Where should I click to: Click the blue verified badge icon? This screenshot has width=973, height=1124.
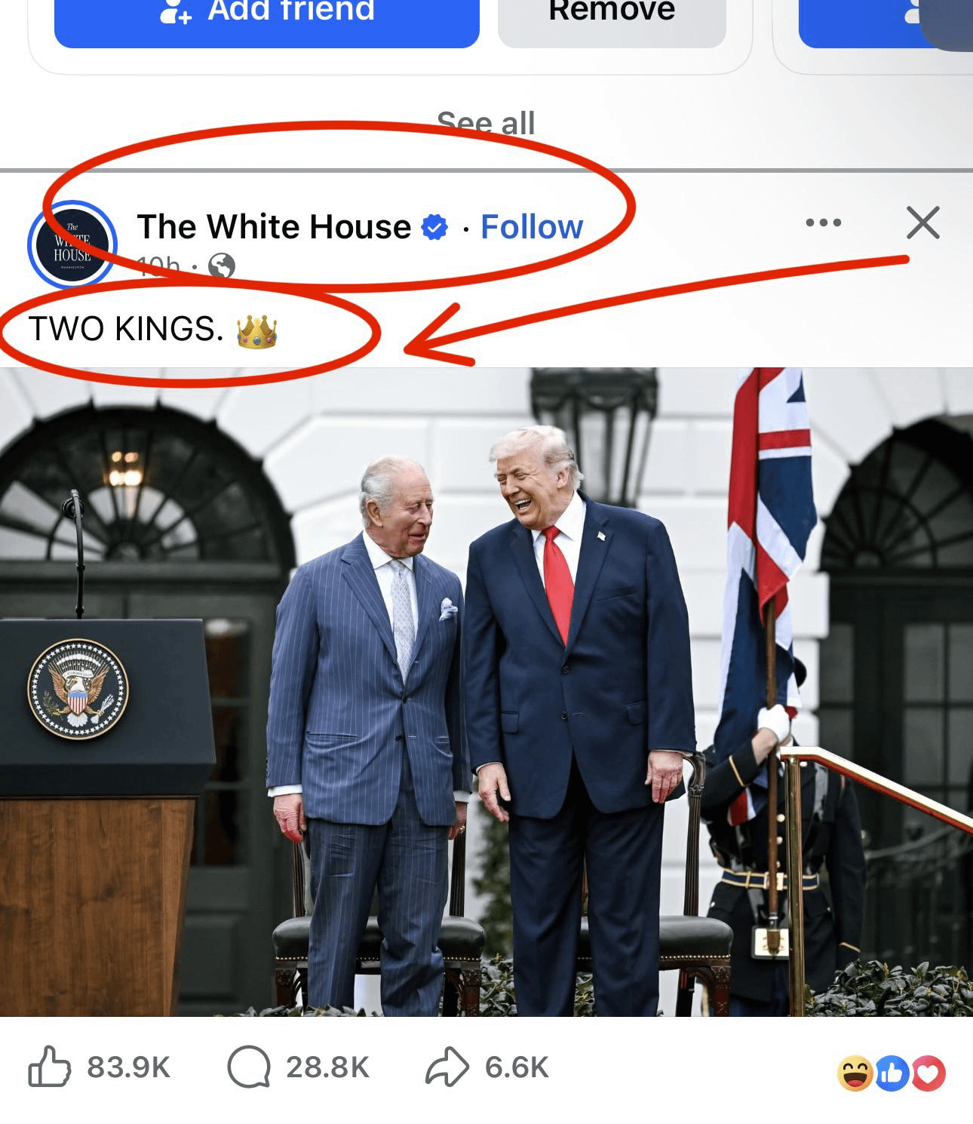434,226
